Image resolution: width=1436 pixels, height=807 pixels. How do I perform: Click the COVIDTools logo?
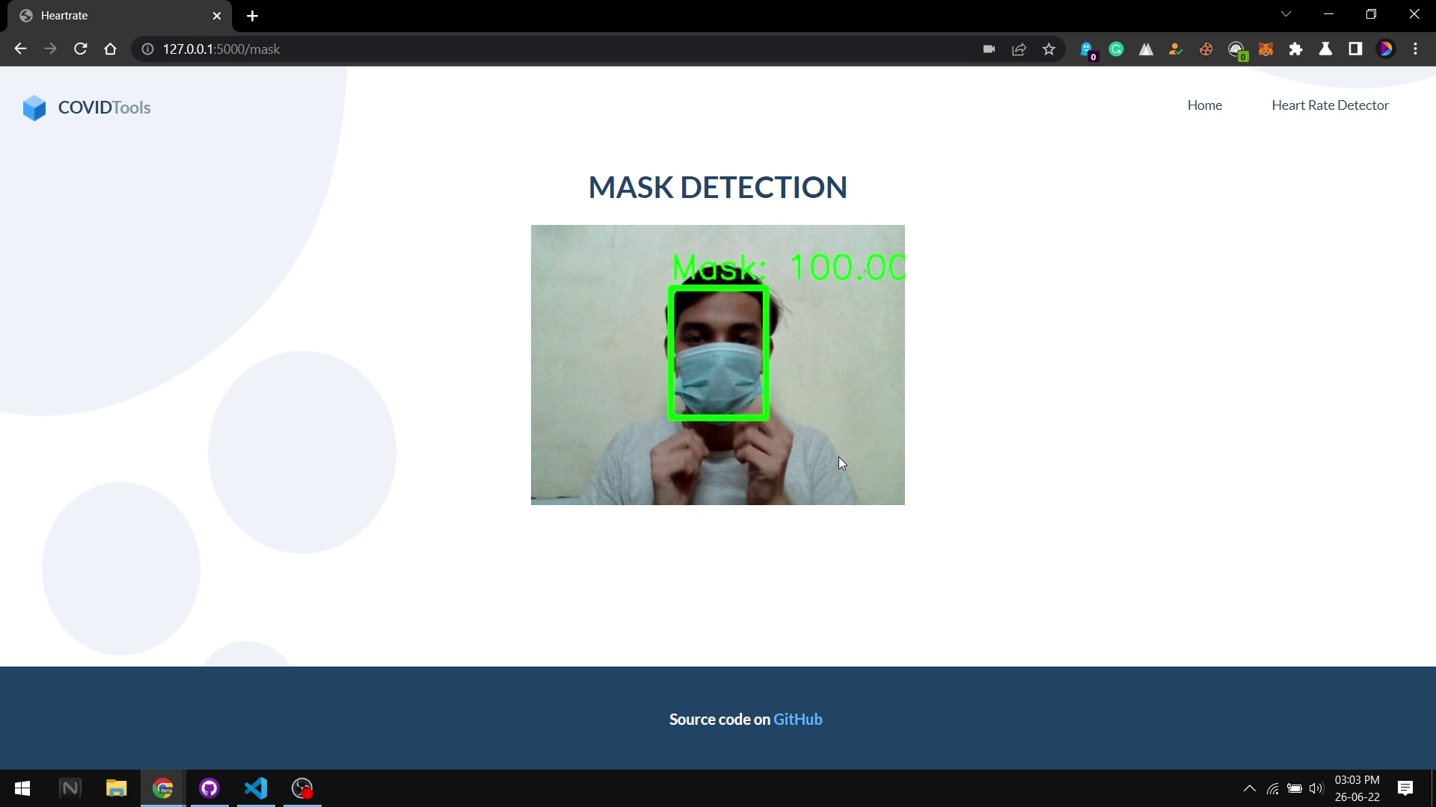87,108
